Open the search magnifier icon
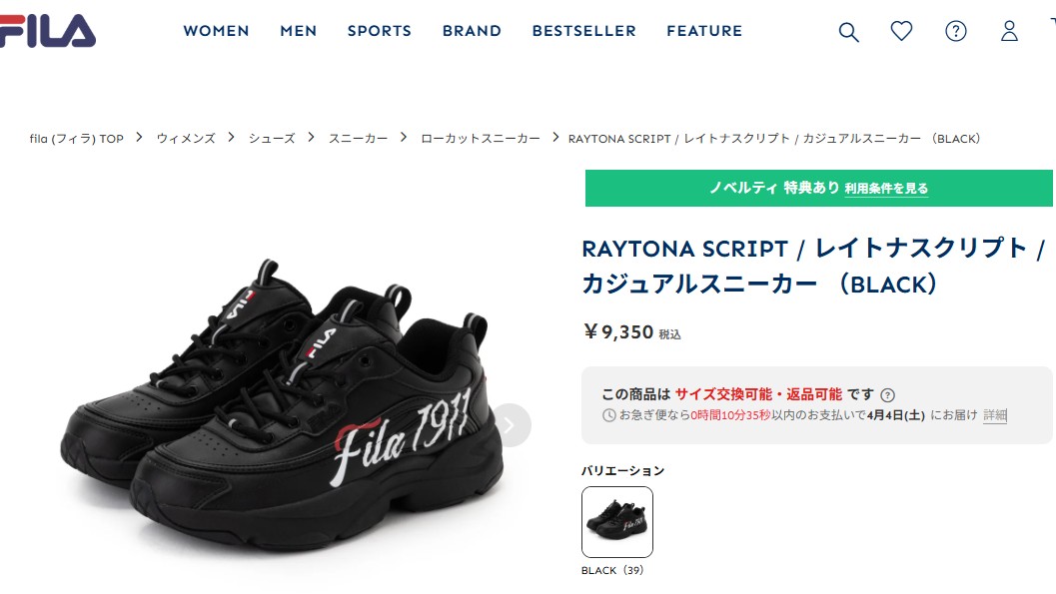The width and height of the screenshot is (1056, 594). 848,32
